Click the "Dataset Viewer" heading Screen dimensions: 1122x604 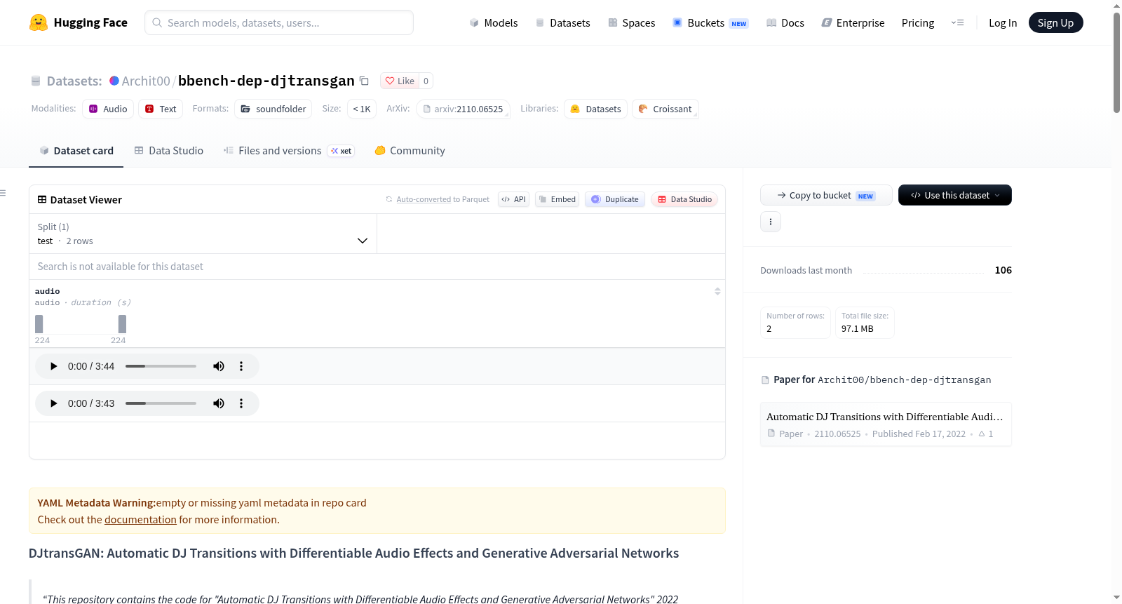(x=86, y=200)
